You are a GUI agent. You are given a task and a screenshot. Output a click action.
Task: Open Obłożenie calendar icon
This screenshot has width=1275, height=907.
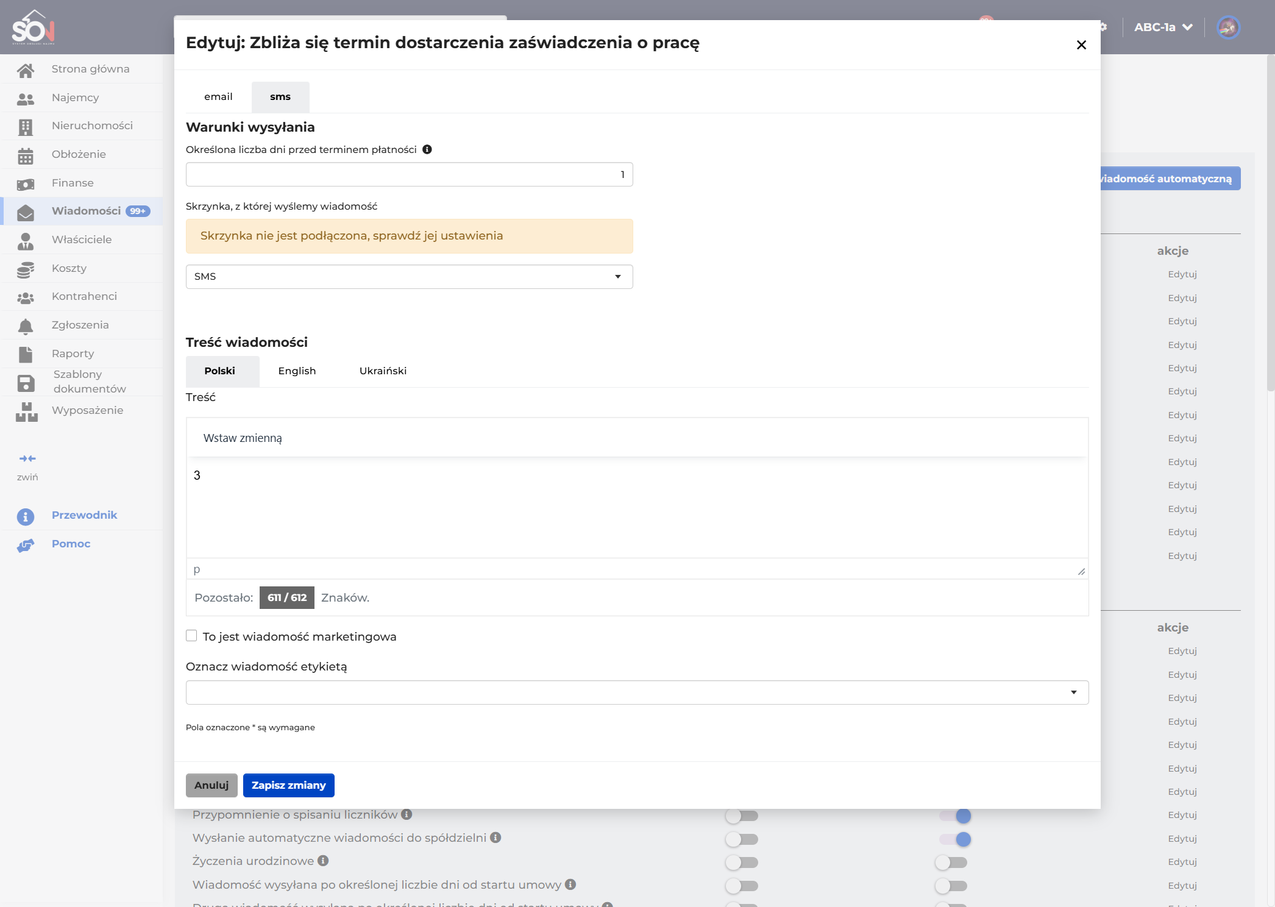pyautogui.click(x=26, y=156)
